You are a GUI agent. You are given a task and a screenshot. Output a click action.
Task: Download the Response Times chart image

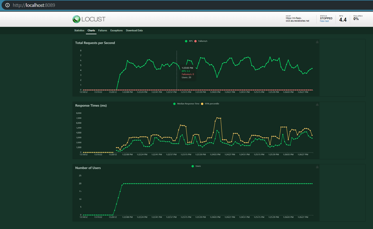pyautogui.click(x=317, y=104)
